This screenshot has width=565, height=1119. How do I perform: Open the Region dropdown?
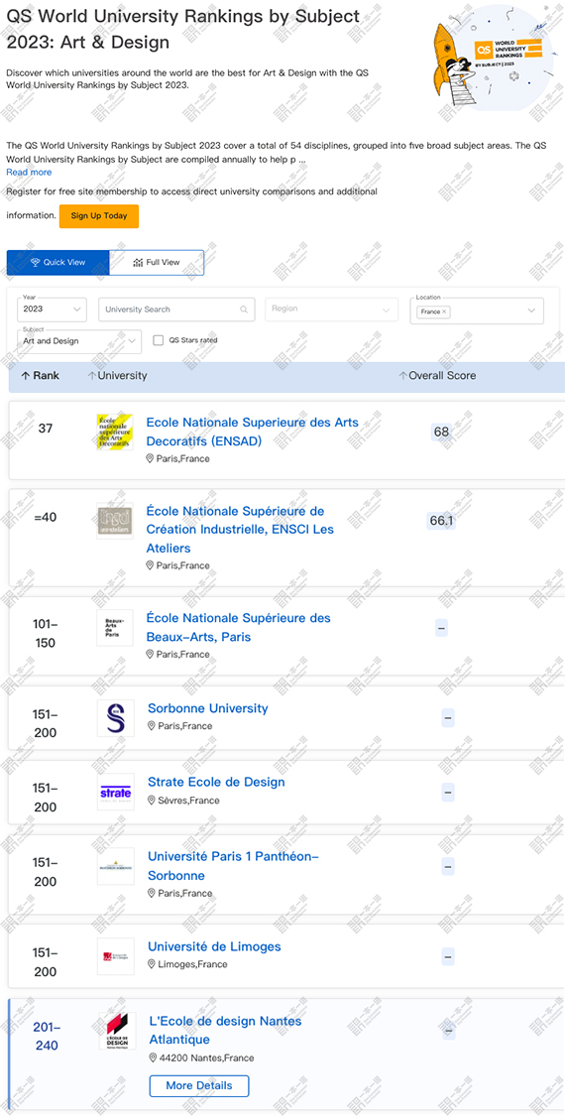(x=332, y=310)
